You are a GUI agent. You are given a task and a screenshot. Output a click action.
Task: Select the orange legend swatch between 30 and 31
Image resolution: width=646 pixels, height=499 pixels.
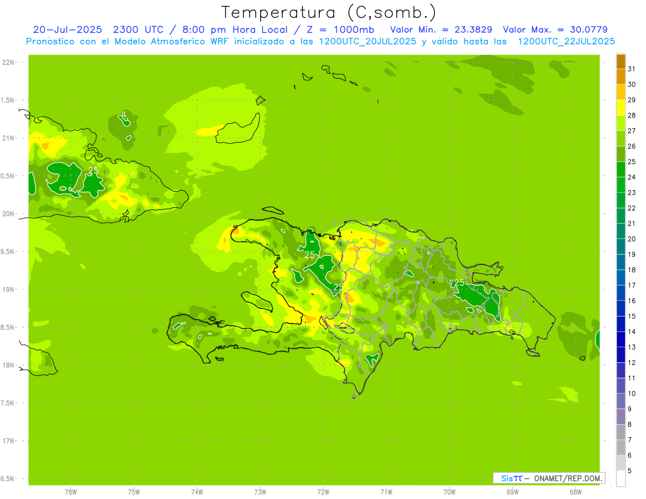click(621, 76)
